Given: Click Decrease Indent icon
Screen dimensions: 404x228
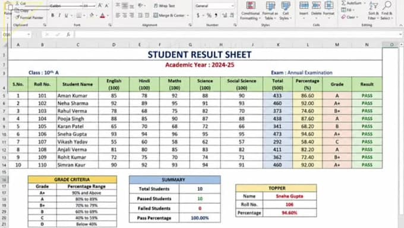Looking at the screenshot, I should (140, 15).
